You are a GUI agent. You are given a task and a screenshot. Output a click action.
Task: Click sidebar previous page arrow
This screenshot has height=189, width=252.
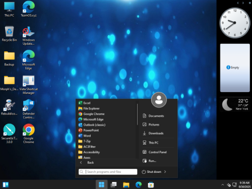tap(238, 3)
